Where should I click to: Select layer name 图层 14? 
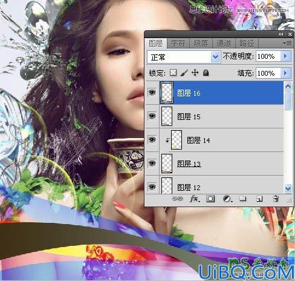pos(198,140)
